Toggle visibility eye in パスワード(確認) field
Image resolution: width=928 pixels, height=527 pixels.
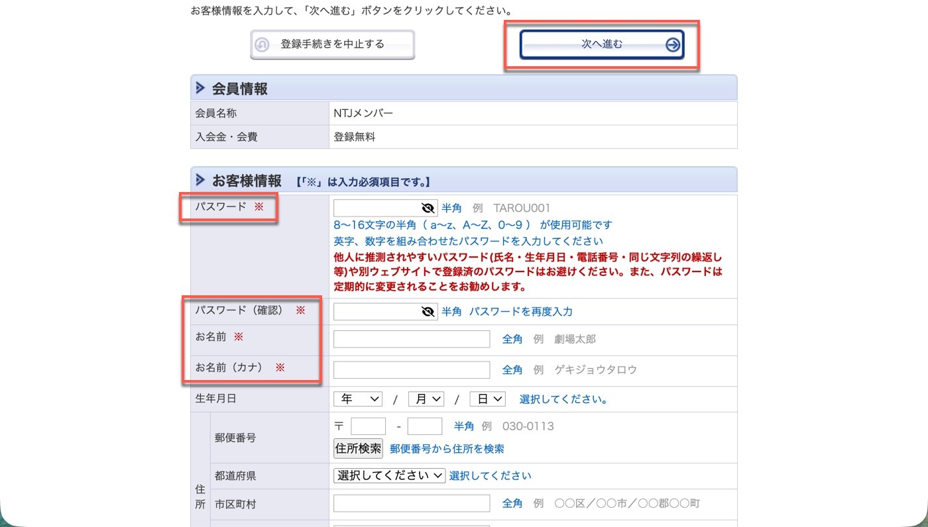428,312
